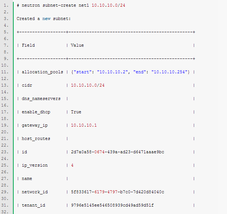Screen dimensions: 227x214
Task: Click the "True" value for enable_dhcp
Action: point(76,112)
